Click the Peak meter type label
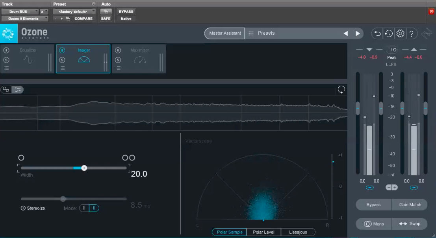 point(391,57)
